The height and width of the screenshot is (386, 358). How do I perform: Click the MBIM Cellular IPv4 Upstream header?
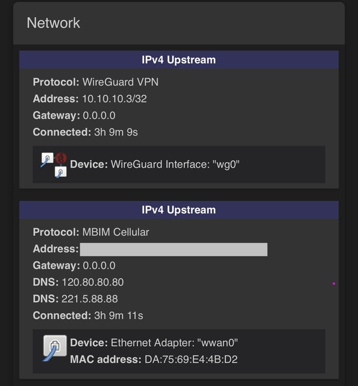coord(179,210)
